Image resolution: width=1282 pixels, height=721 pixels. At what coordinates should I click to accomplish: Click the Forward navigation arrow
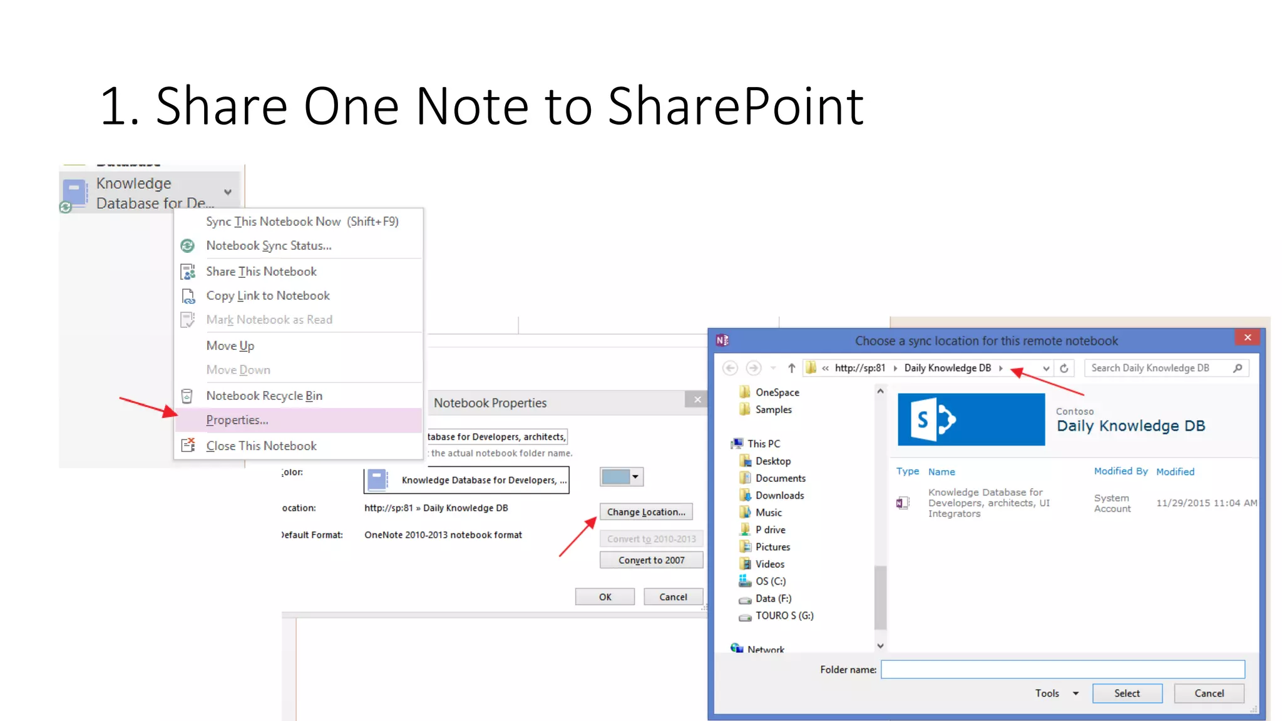[754, 369]
